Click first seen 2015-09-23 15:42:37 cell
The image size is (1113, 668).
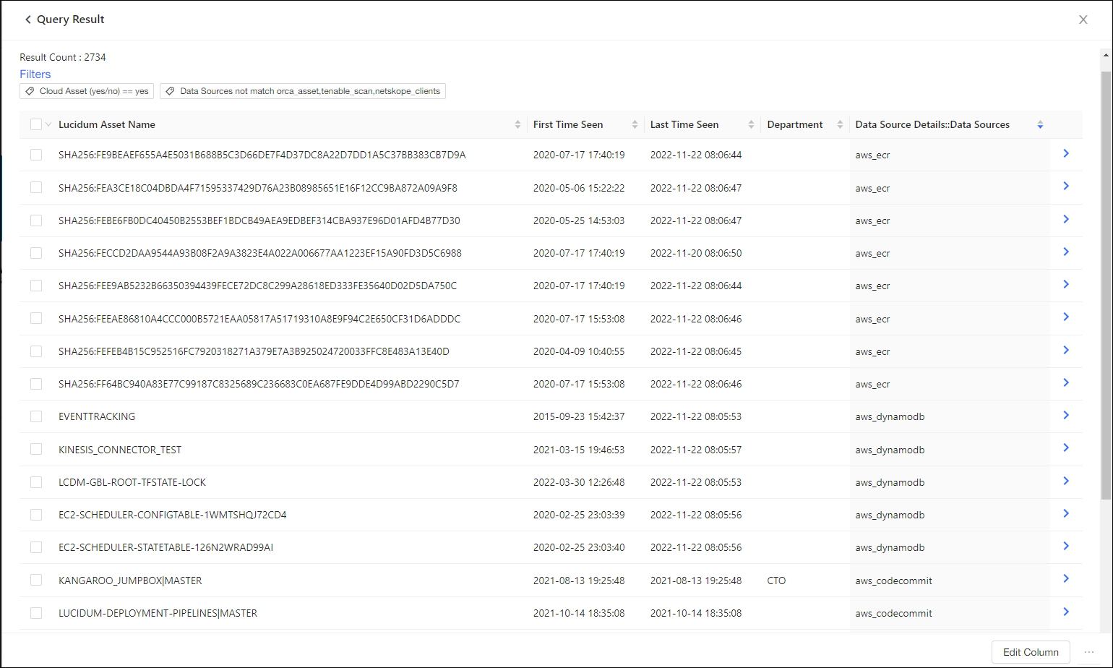[x=579, y=416]
